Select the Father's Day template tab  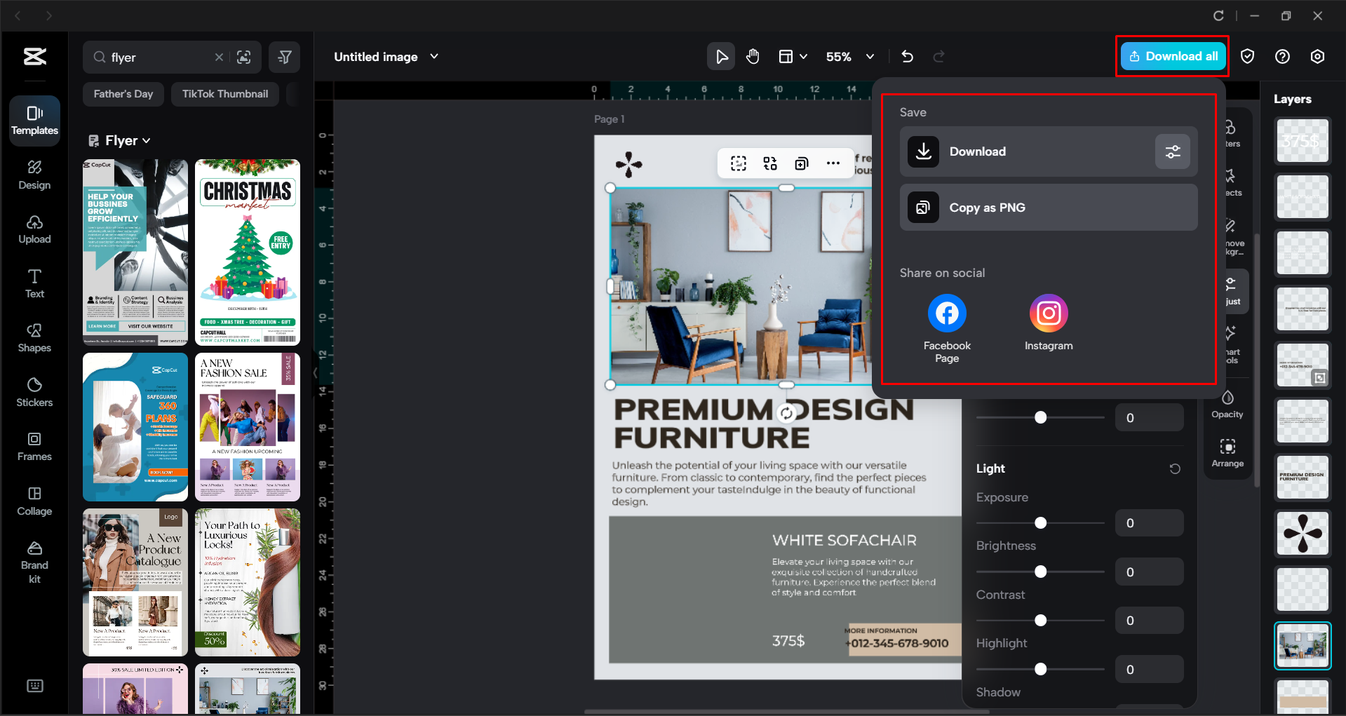[123, 93]
